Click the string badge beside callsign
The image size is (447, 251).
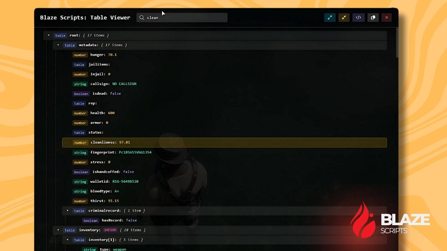coord(80,84)
